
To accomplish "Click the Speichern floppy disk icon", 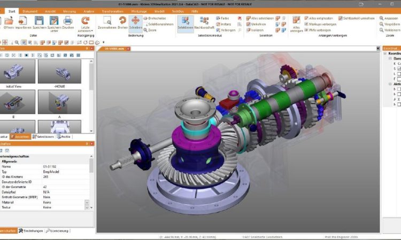I will tap(39, 21).
